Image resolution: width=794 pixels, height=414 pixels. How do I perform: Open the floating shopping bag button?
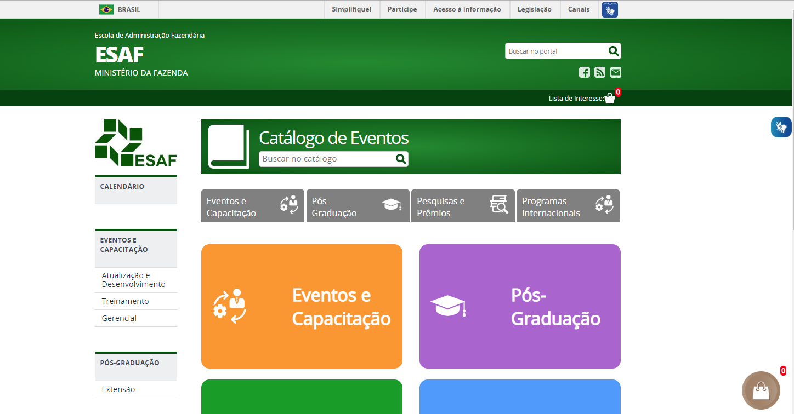[x=761, y=390]
